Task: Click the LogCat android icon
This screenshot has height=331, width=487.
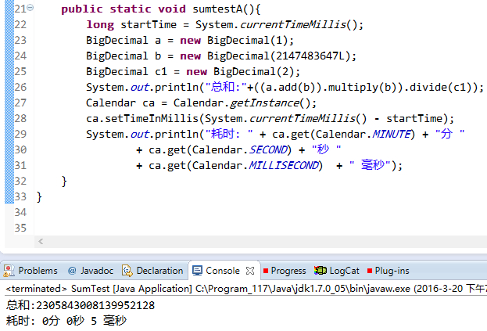Action: coord(320,271)
